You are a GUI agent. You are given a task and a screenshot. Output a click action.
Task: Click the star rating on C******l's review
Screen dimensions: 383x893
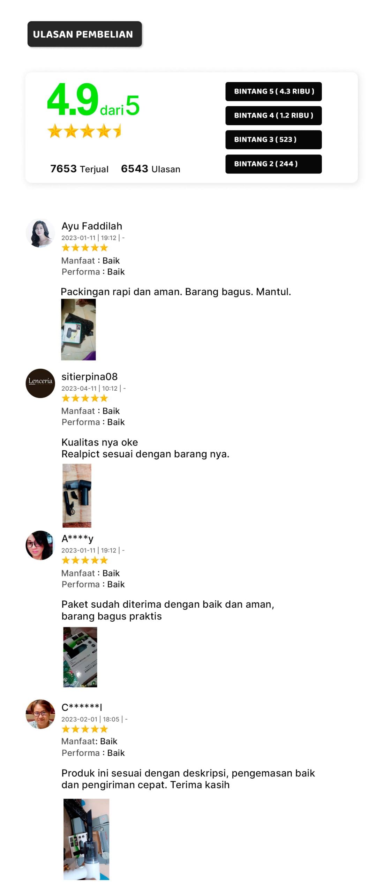click(x=85, y=729)
